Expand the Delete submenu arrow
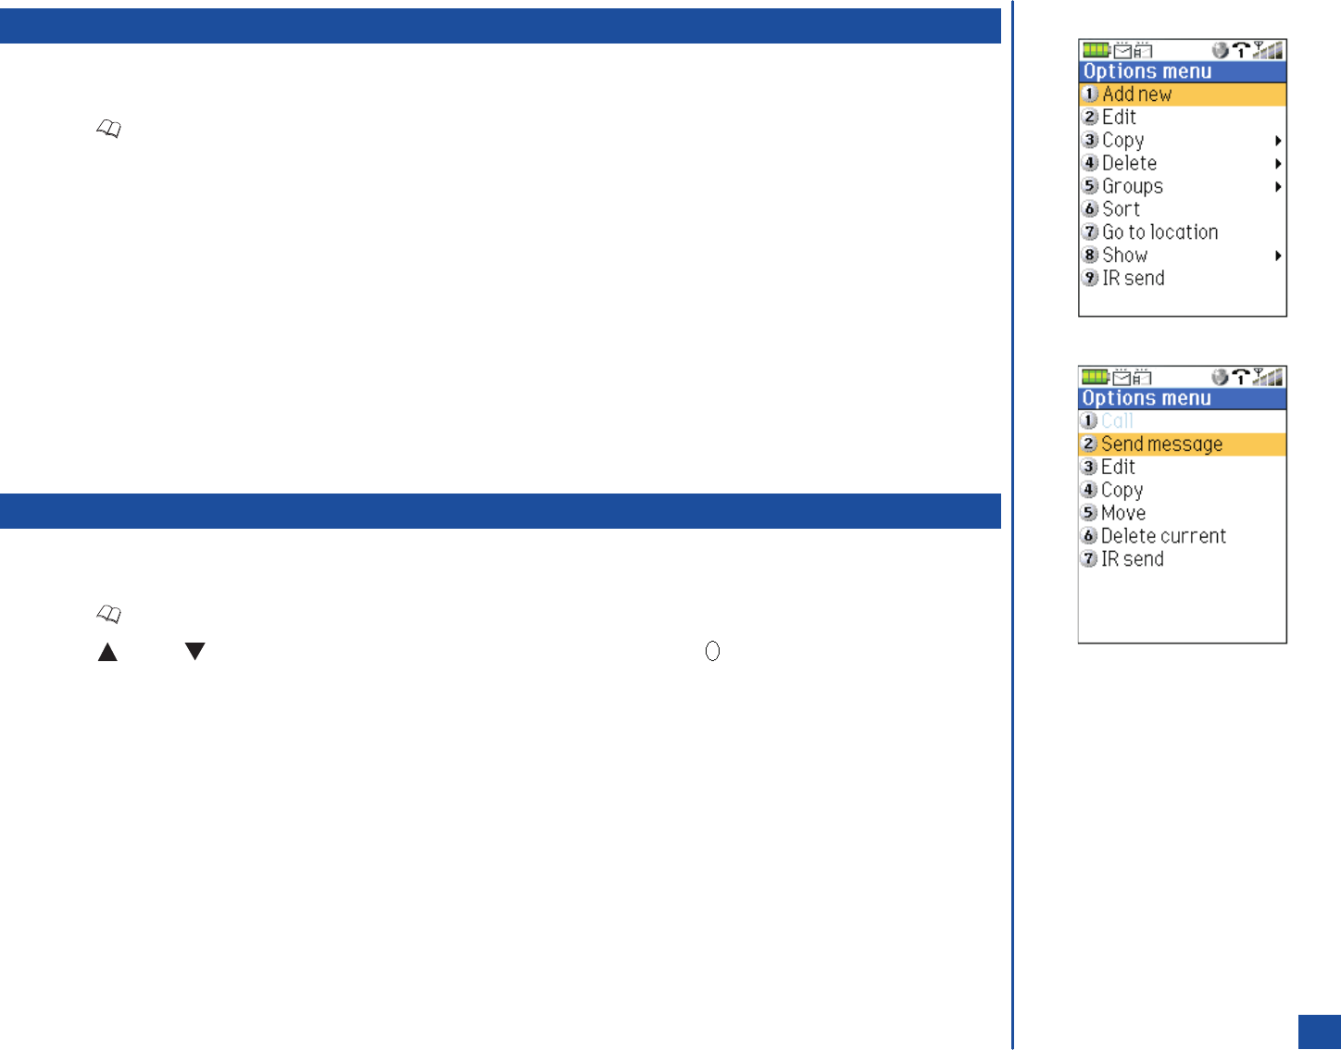The image size is (1341, 1050). click(1278, 164)
